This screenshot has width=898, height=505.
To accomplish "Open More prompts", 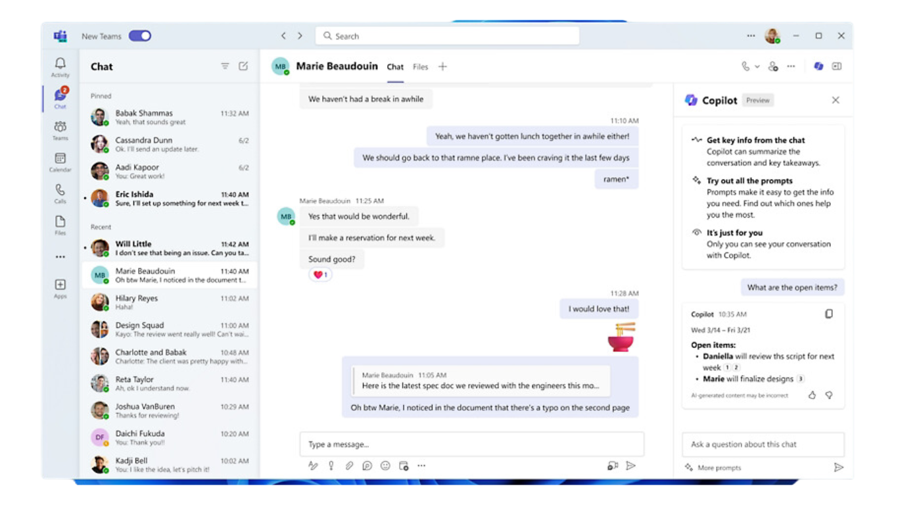I will point(713,468).
